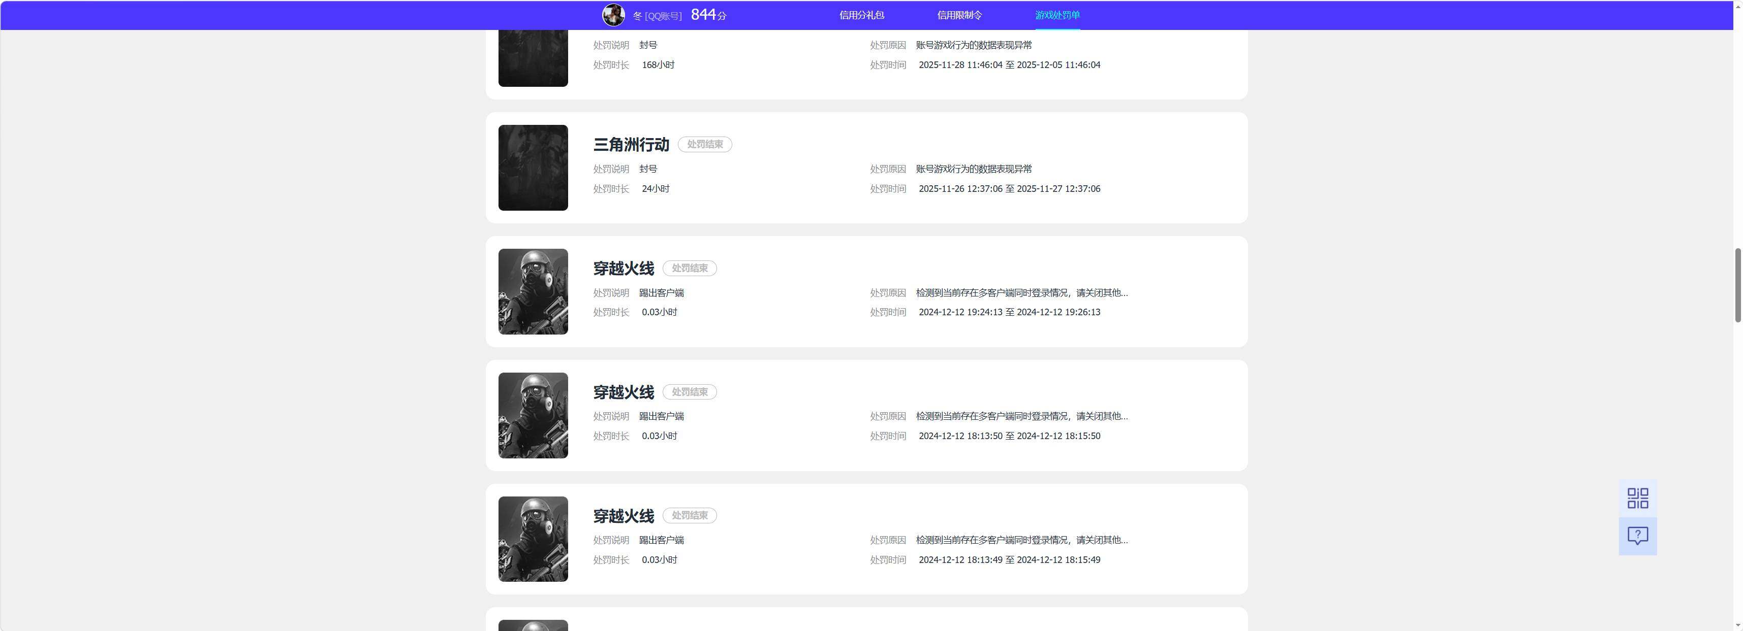Click date range 2025-11-28 11:46:04 至 2025-12-05
This screenshot has height=631, width=1743.
pos(1009,65)
